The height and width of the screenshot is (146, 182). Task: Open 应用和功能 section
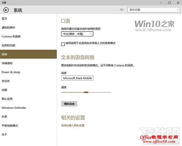coord(28,45)
